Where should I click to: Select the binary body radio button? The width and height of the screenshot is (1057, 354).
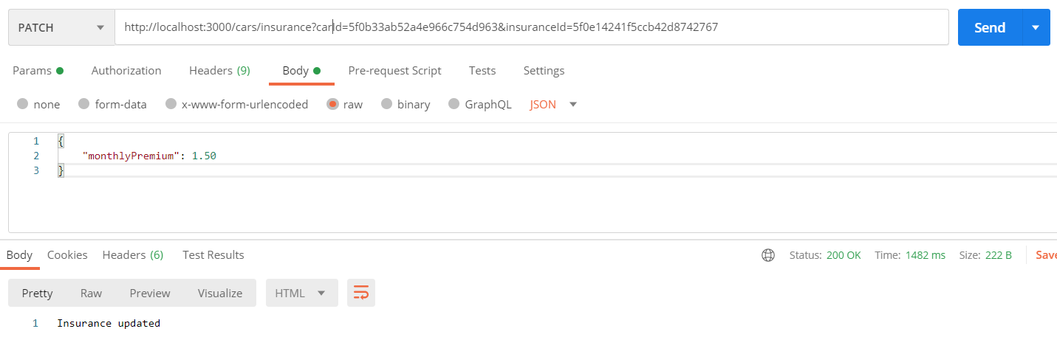[386, 105]
